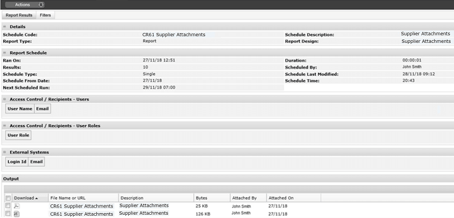Sort Output by File Name or URL column

coord(84,198)
